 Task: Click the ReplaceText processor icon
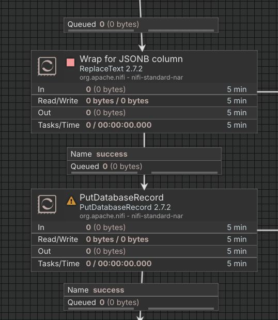(x=47, y=66)
